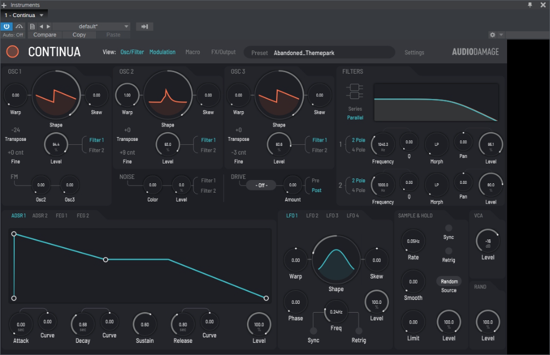Enable Sample & Hold Retrig
The width and height of the screenshot is (550, 355).
coord(448,251)
